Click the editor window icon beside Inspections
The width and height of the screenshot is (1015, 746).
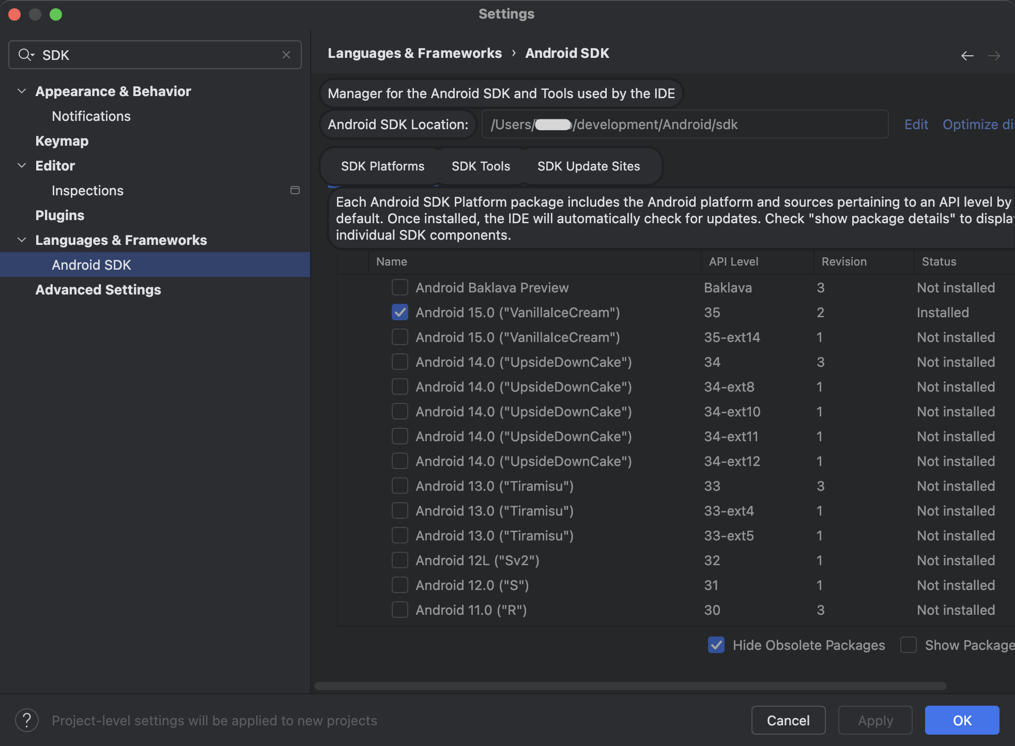[x=295, y=190]
